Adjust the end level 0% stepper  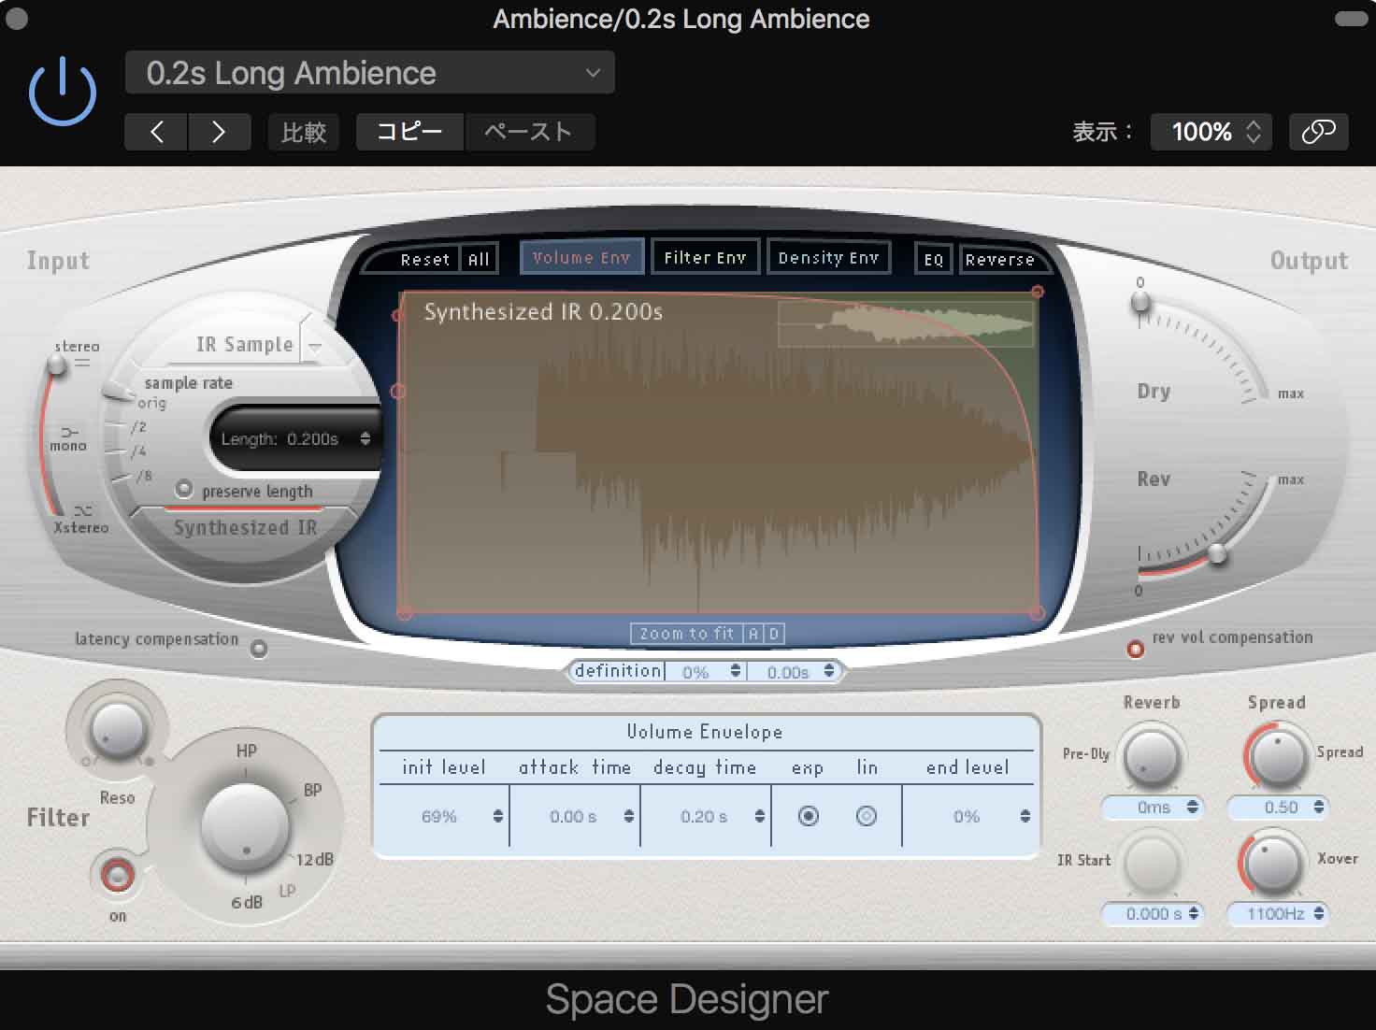click(1025, 816)
